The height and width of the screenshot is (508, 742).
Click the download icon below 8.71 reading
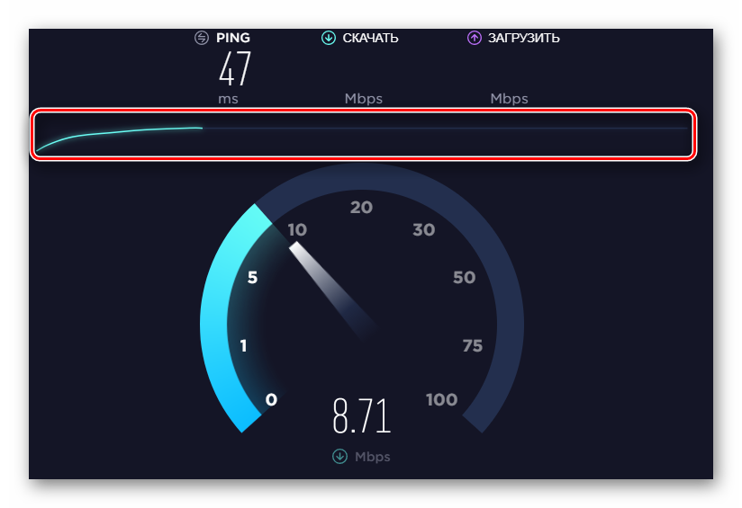point(339,457)
